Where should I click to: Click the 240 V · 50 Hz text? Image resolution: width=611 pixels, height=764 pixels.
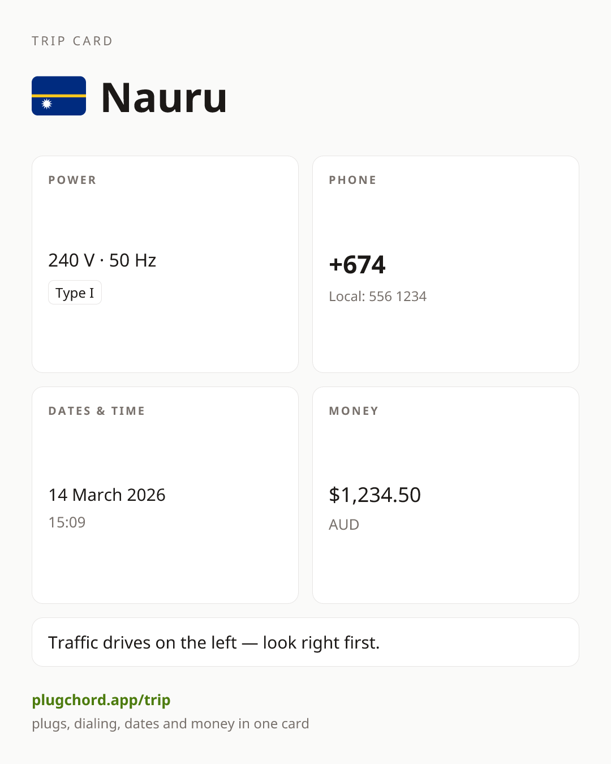coord(102,260)
